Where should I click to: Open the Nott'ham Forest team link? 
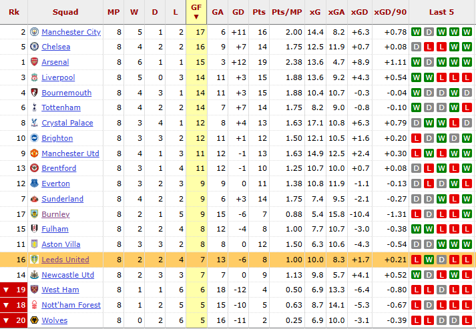click(71, 305)
